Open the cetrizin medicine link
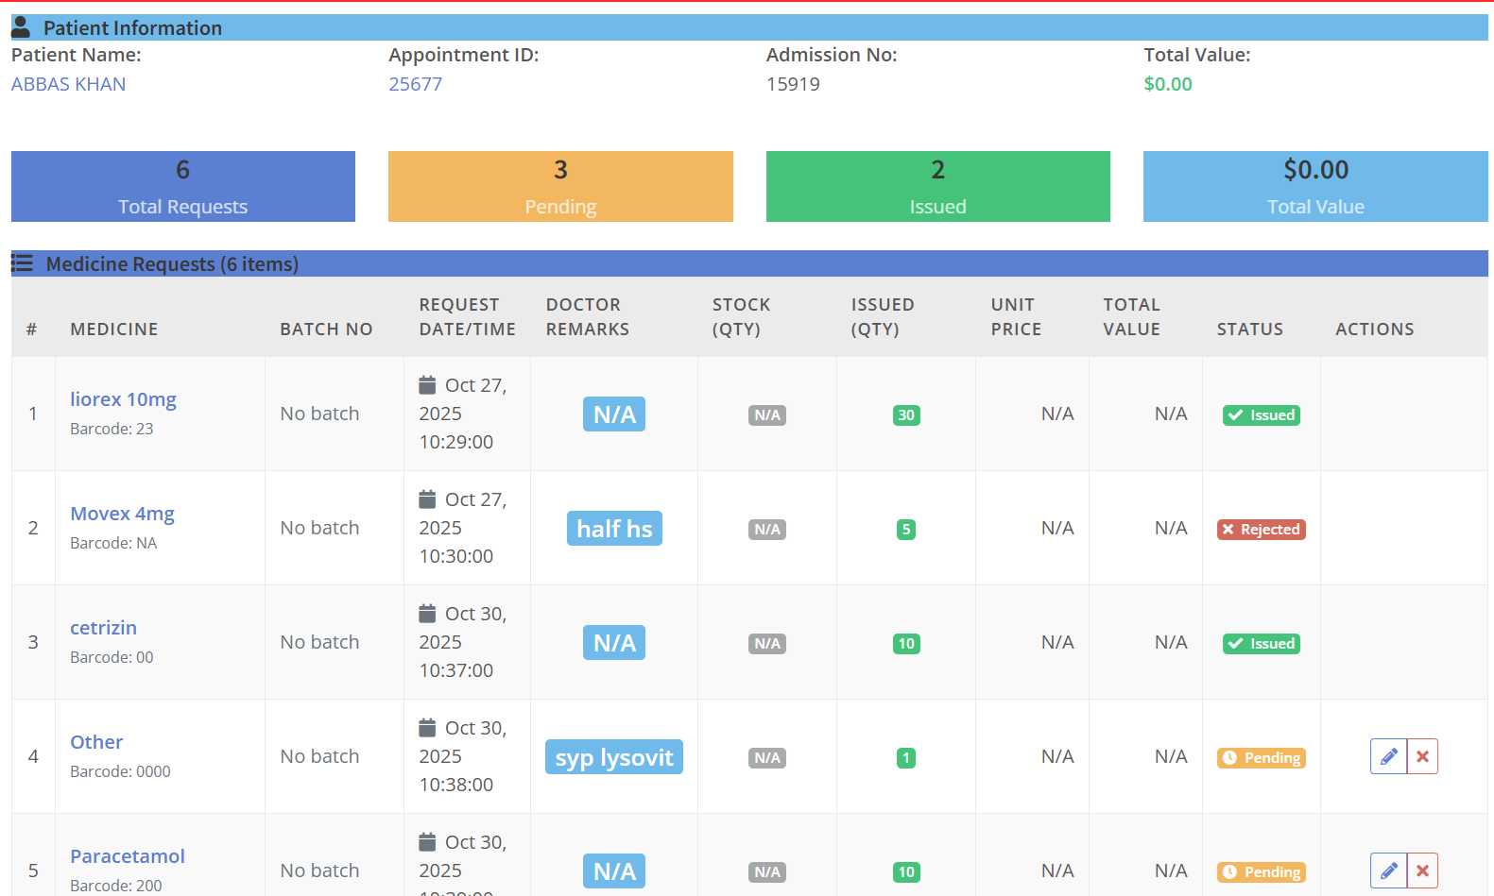1494x896 pixels. coord(103,628)
